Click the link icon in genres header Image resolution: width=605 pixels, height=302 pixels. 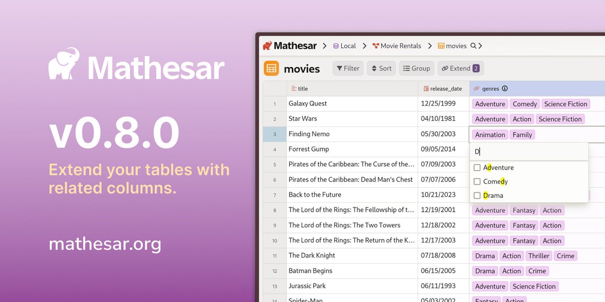coord(476,89)
